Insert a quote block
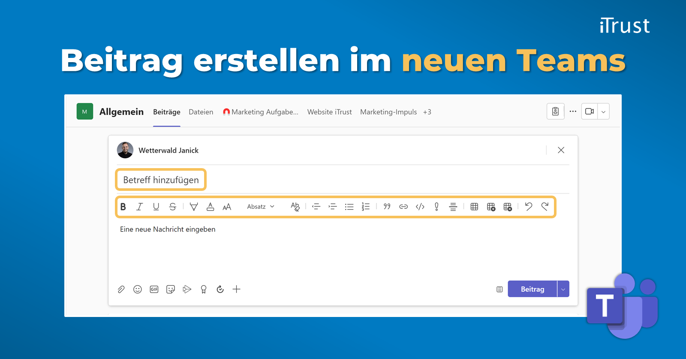The height and width of the screenshot is (359, 686). point(387,207)
